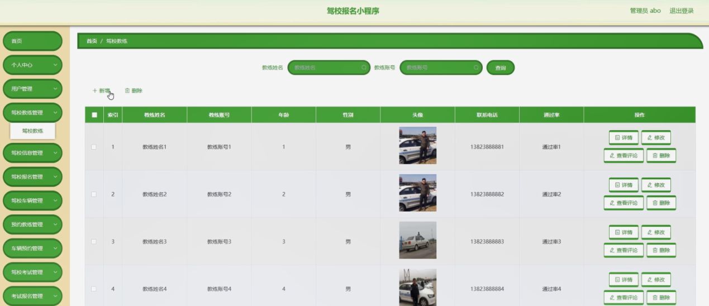Click 修改 for 教练姓名3 row

(656, 232)
